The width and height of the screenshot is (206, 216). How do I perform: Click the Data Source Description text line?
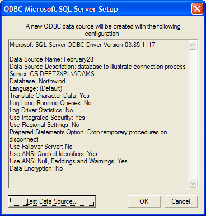point(97,67)
